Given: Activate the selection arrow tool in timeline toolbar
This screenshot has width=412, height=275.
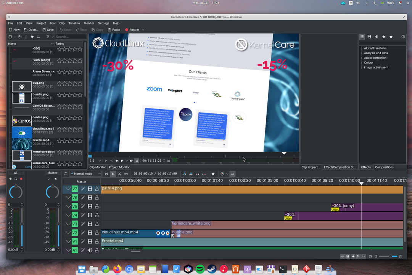Looking at the screenshot, I should click(x=113, y=174).
